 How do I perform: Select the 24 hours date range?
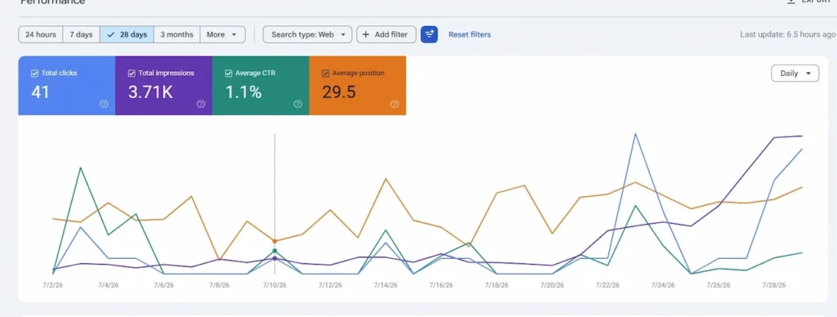41,34
